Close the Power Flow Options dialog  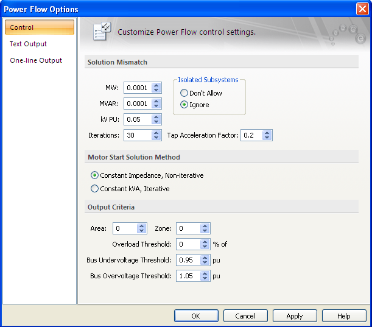tap(363, 9)
